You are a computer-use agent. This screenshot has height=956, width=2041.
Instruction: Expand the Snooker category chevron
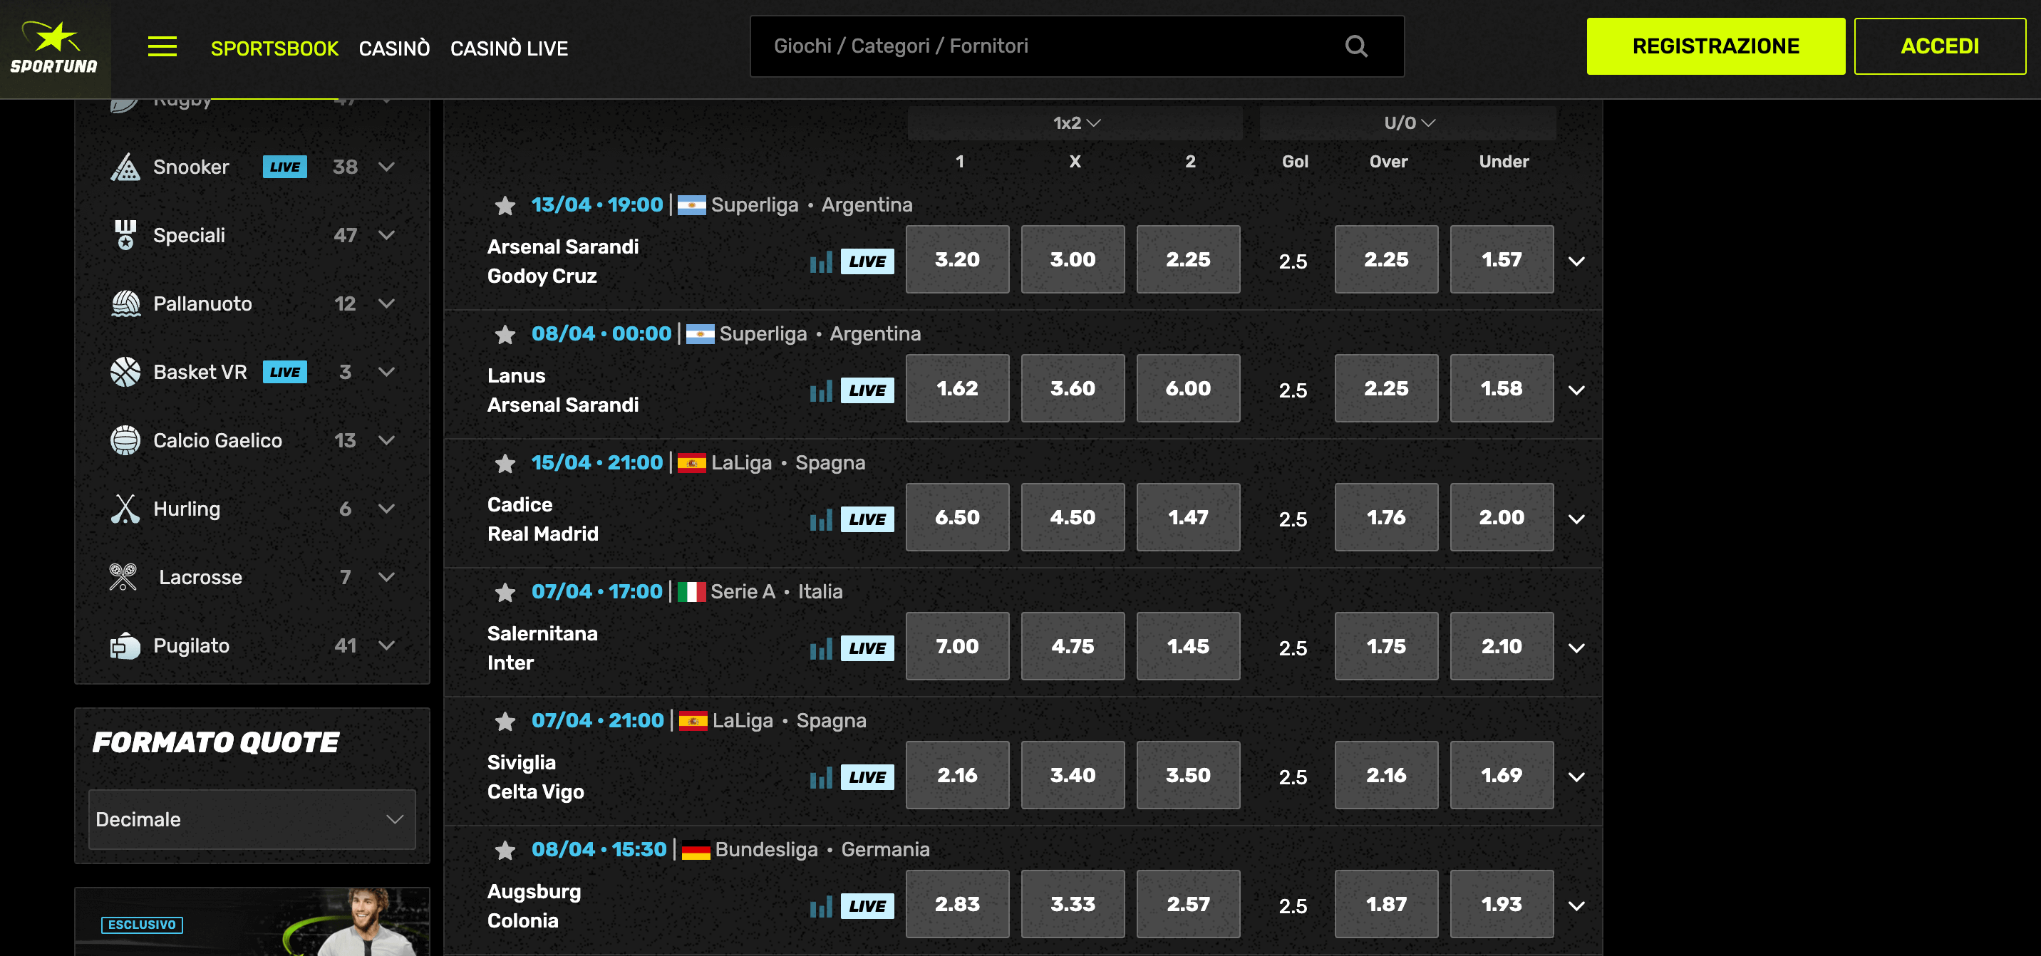387,167
